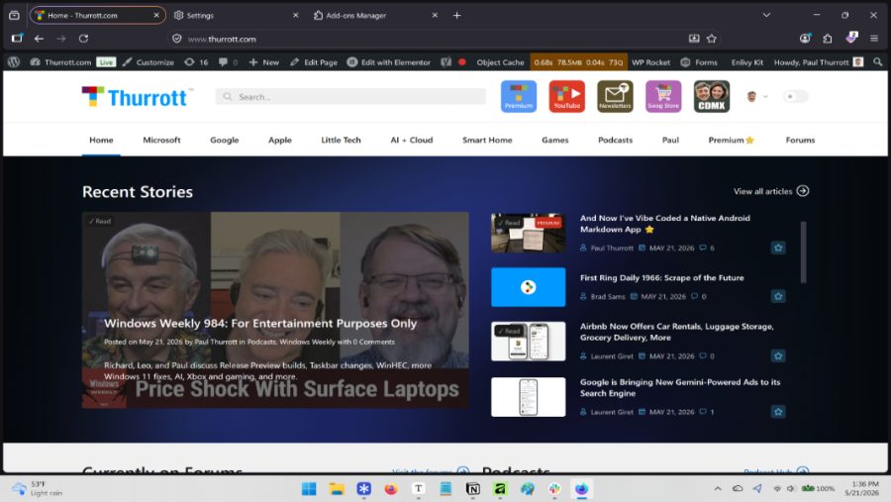
Task: Click the site security shield icon
Action: [x=177, y=39]
